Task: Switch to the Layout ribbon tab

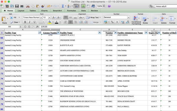Action: point(21,11)
